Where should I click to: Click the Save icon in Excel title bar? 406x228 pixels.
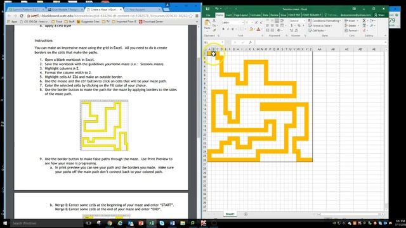[207, 9]
